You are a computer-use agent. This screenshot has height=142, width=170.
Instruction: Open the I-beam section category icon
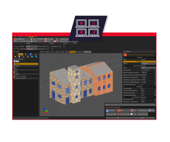click(26, 54)
